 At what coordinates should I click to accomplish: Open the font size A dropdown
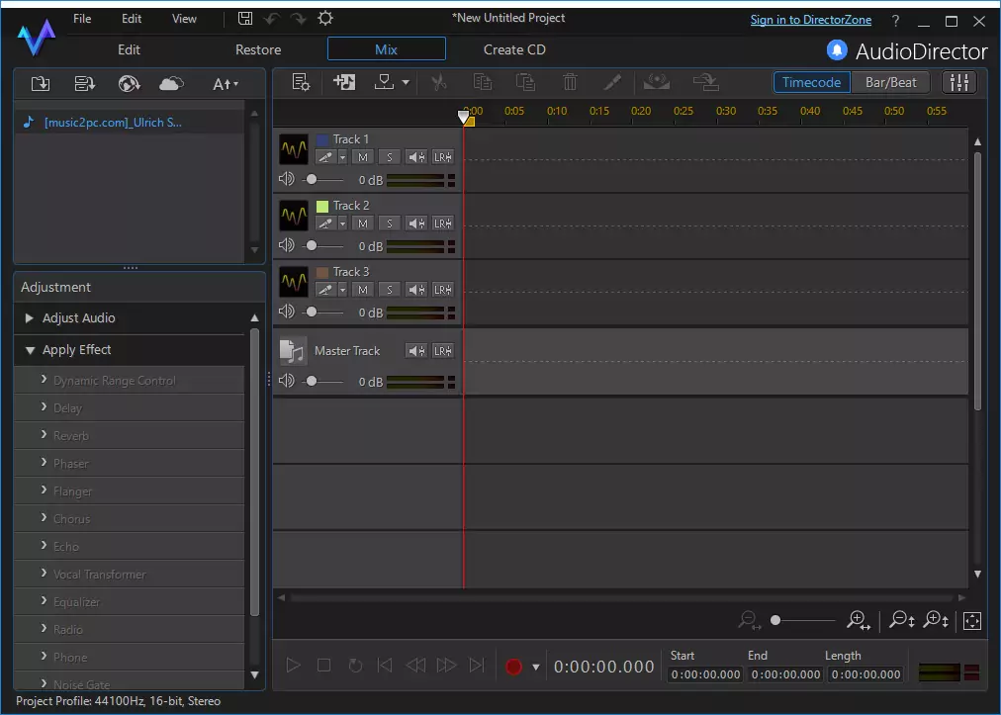225,84
